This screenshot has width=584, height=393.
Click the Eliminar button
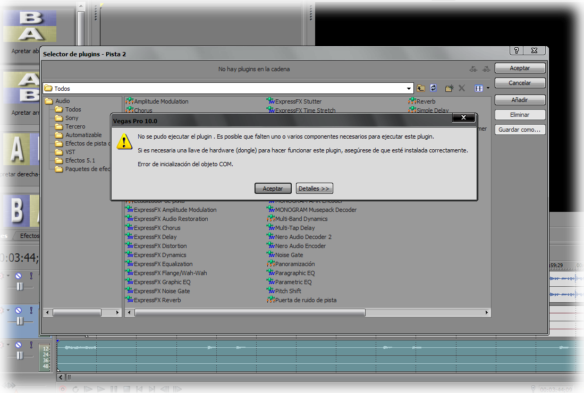point(520,115)
